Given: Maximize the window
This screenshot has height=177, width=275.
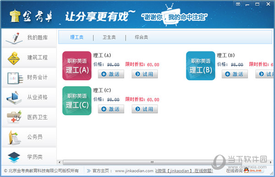Looking at the screenshot, I should (257, 4).
